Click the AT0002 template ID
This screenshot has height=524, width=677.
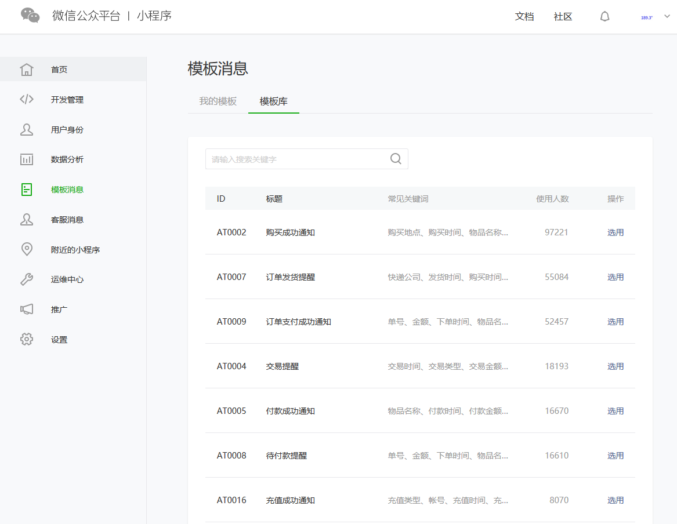pyautogui.click(x=231, y=232)
